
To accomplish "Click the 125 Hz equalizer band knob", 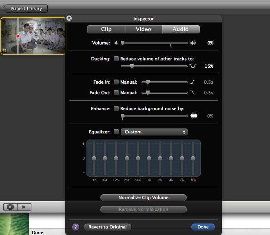I will (116, 158).
